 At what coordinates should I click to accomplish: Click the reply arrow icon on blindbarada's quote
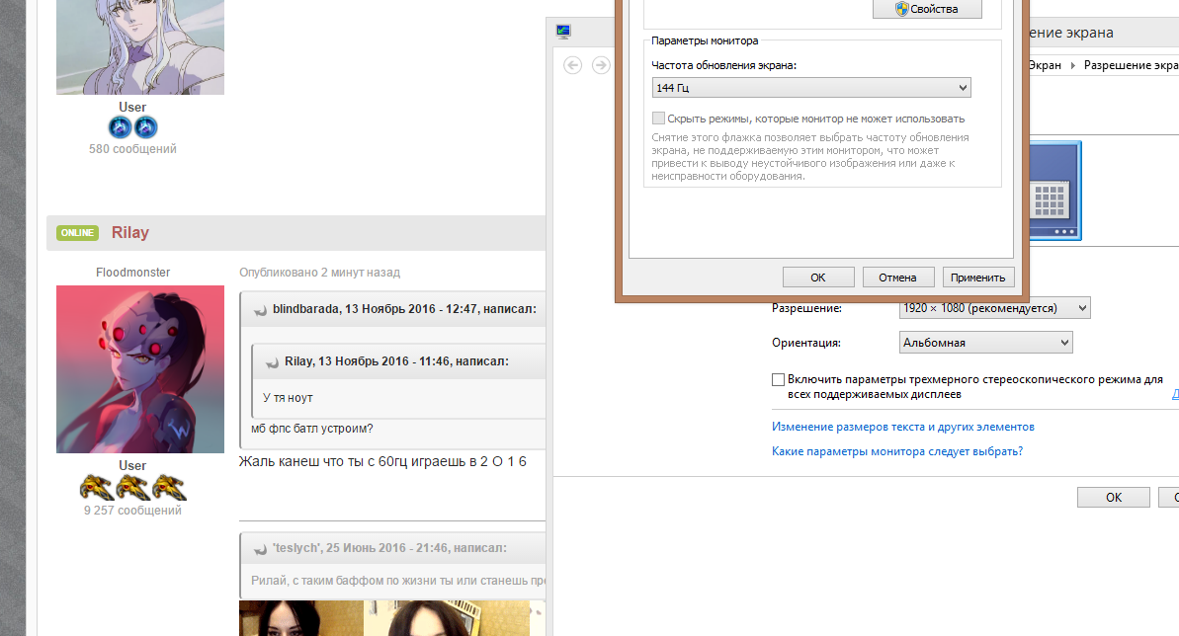click(258, 309)
